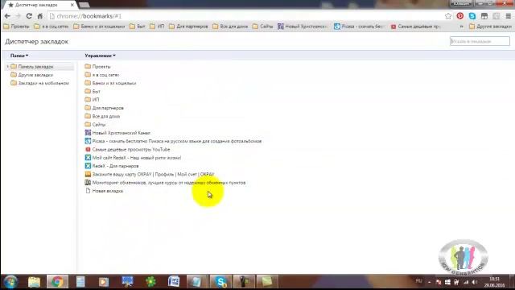Open 'Для партнеров' bookmarks bar folder
Screen dimensions: 515x290
(x=188, y=27)
